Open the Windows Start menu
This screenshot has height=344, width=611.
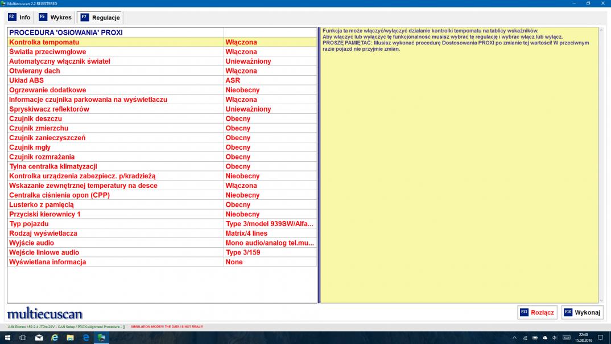coord(7,338)
